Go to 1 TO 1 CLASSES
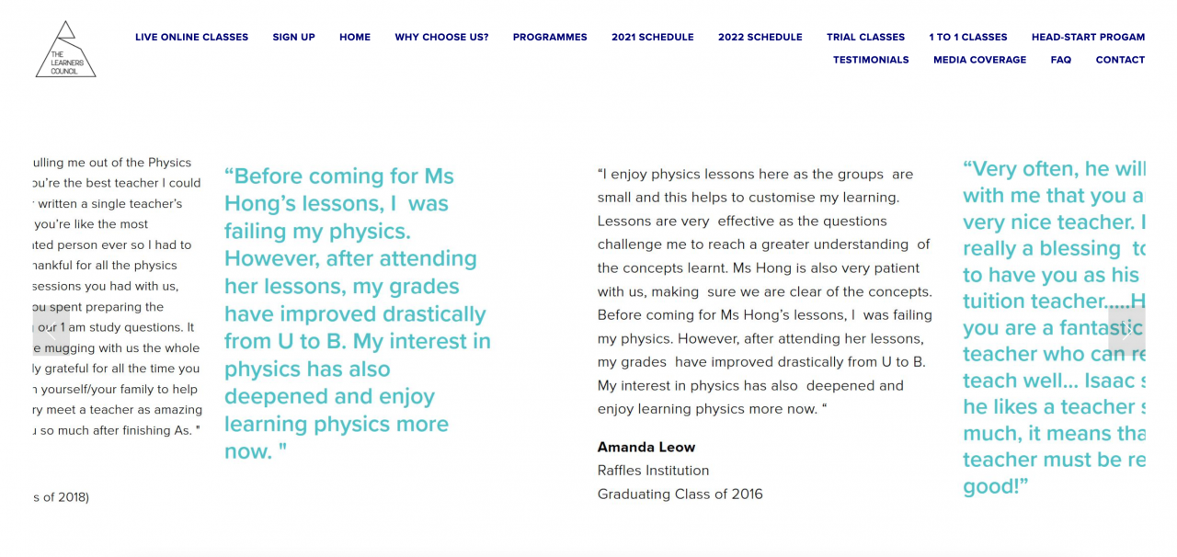1177x557 pixels. [968, 37]
